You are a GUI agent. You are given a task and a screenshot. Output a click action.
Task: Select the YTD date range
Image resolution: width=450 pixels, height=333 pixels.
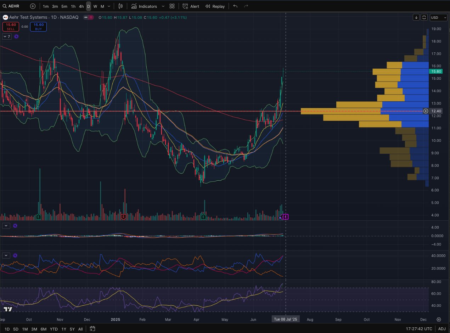[54, 329]
